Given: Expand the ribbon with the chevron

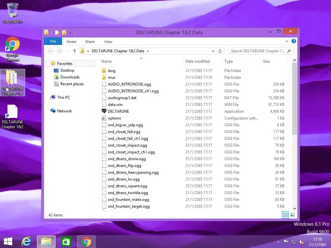Looking at the screenshot, I should click(x=287, y=41).
